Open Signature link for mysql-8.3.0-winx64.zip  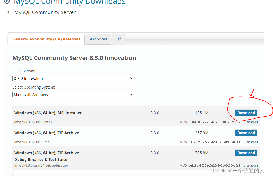(251, 142)
